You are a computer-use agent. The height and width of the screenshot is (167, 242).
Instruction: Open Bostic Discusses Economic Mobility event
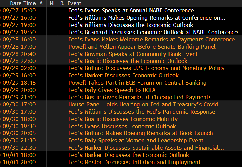123,119
